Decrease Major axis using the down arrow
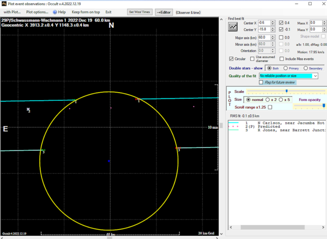Image resolution: width=327 pixels, height=239 pixels. click(x=273, y=39)
